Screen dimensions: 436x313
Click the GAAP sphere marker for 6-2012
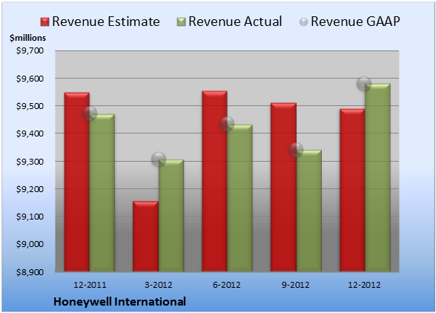click(227, 124)
